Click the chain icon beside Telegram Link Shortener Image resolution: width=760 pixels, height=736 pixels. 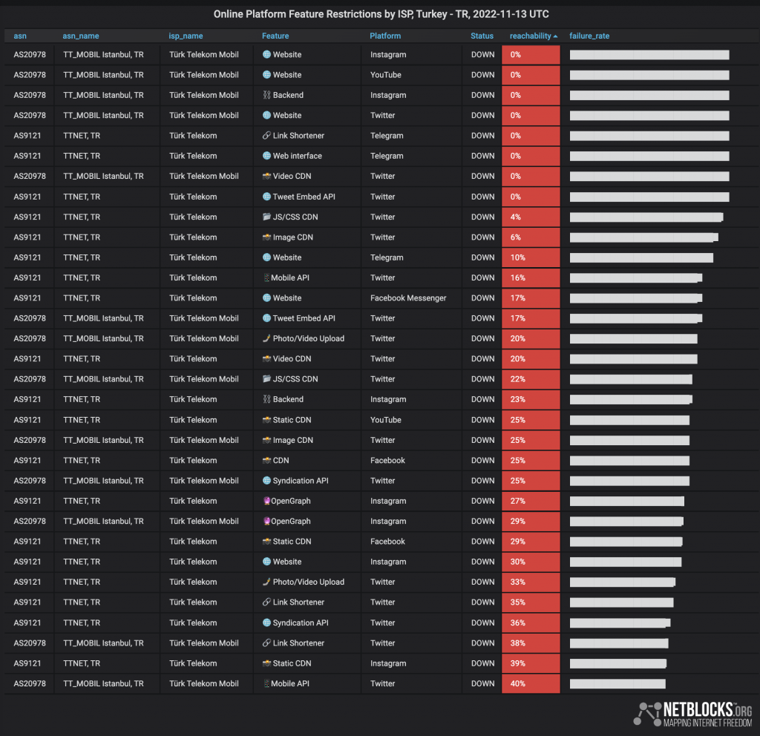266,136
